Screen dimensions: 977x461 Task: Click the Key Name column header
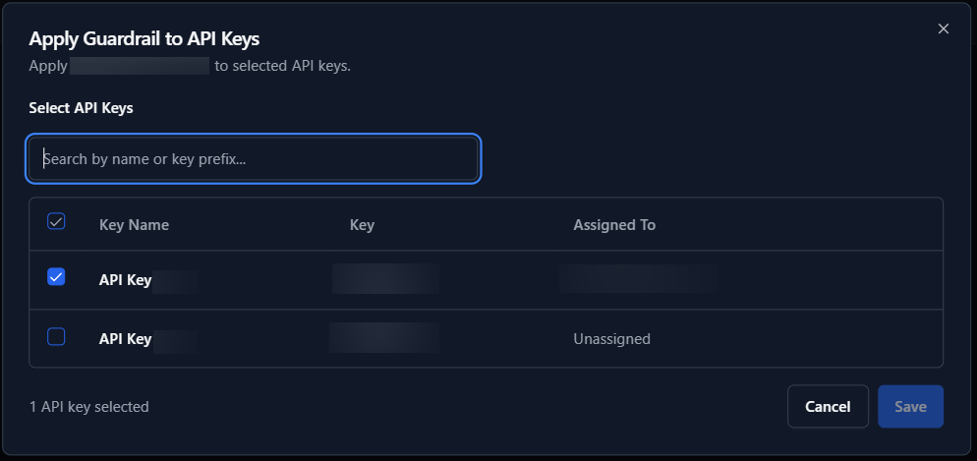(134, 225)
